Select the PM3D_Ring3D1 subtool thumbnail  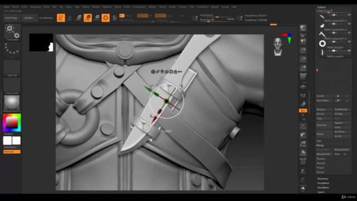click(x=322, y=44)
